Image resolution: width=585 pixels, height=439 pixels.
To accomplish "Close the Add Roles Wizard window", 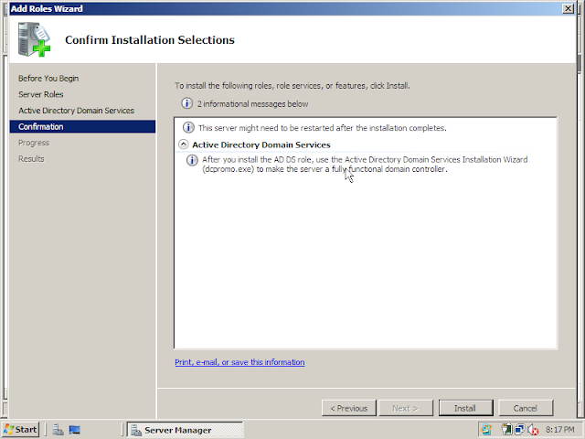I will [568, 8].
